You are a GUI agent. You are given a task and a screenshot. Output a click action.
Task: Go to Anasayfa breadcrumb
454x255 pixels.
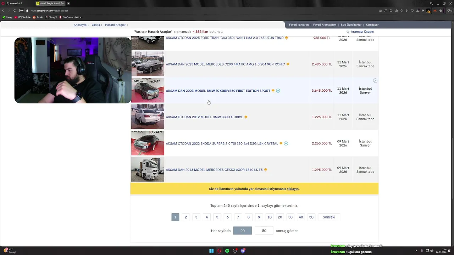tap(80, 25)
